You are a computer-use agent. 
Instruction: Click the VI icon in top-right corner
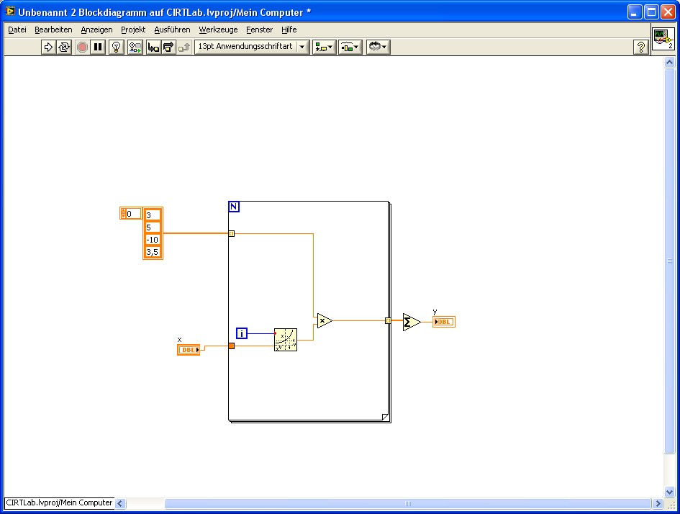click(663, 40)
